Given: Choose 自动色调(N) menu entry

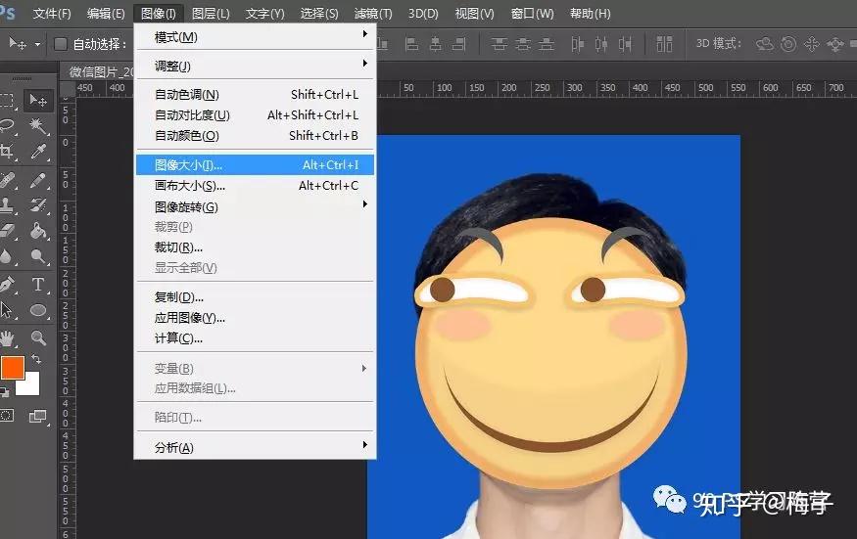Looking at the screenshot, I should click(256, 95).
